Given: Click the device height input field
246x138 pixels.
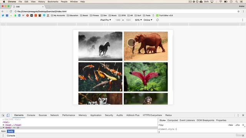Looking at the screenshot, I should 128,20.
